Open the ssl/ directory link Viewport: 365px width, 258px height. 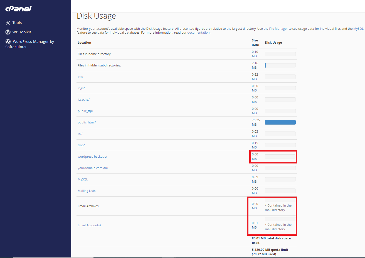point(80,134)
